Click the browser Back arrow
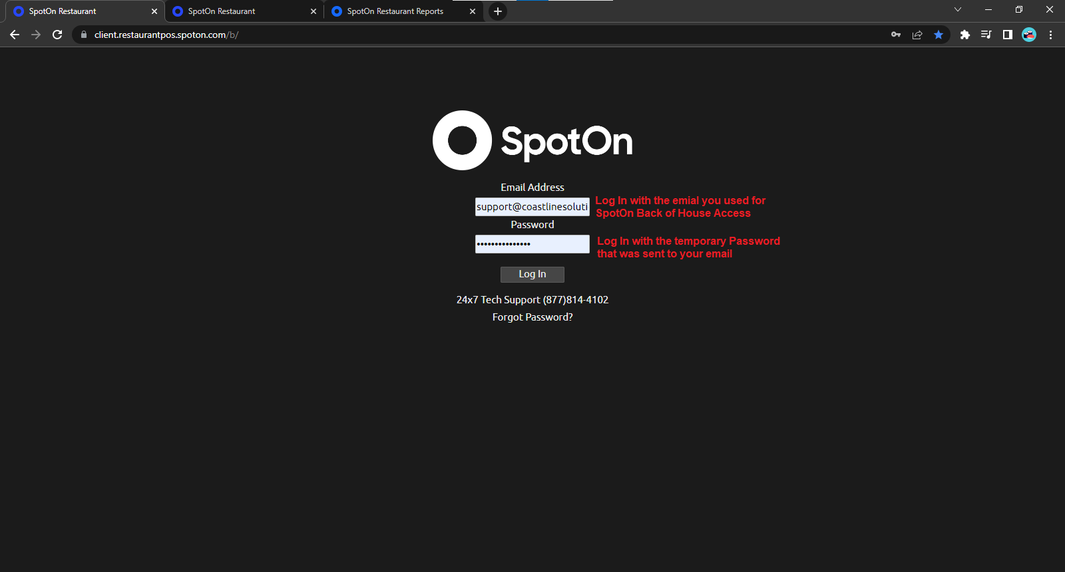This screenshot has height=572, width=1065. coord(15,35)
